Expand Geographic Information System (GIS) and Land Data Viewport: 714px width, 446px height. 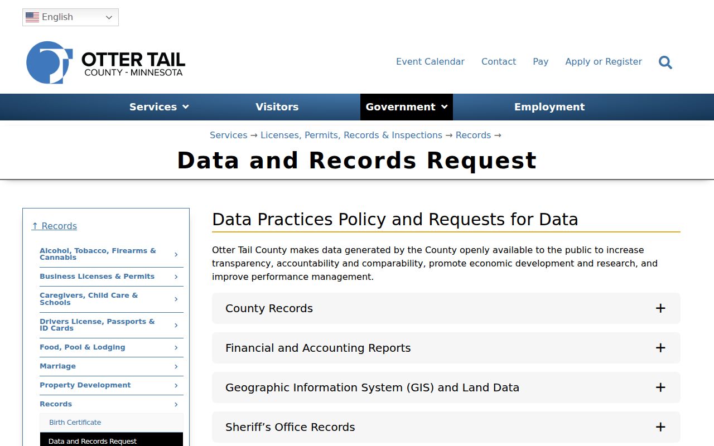446,387
